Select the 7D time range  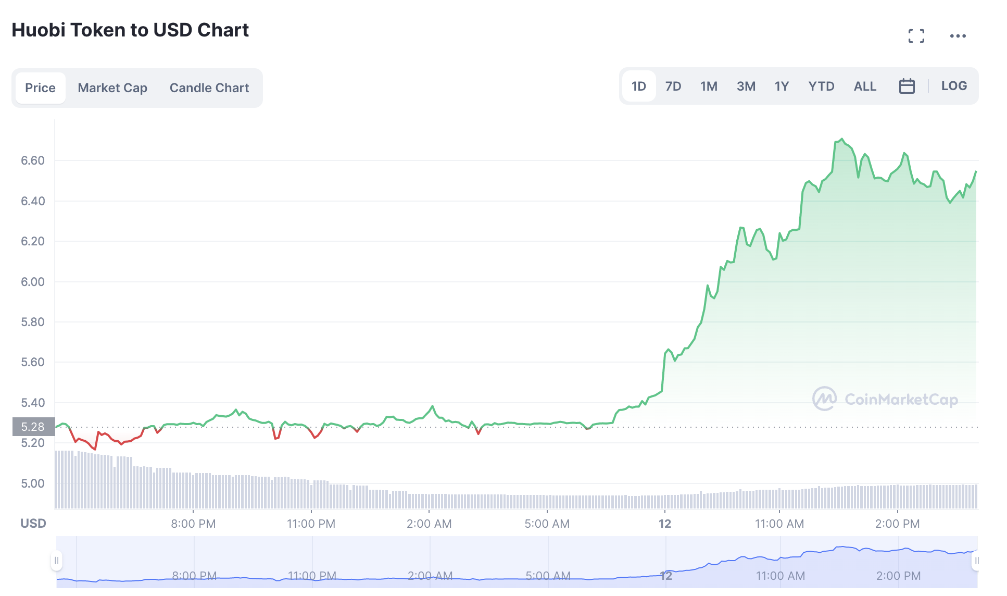673,86
